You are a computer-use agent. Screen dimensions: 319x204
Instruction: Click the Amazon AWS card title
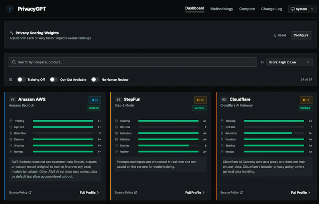[x=32, y=99]
